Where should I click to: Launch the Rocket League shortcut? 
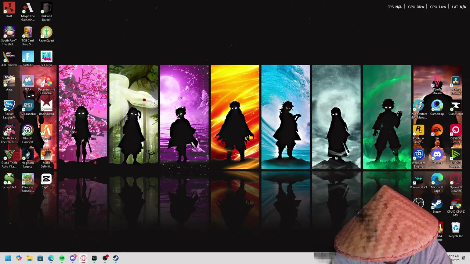coord(9,109)
